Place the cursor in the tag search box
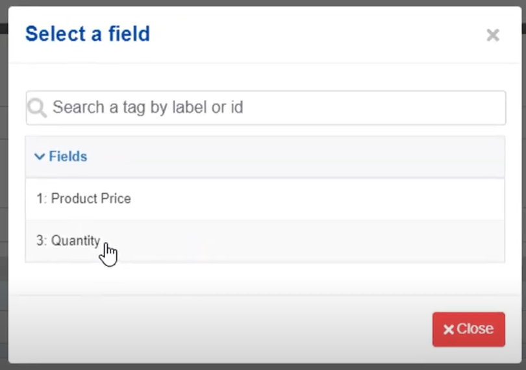 click(x=266, y=108)
